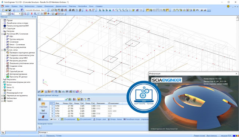Open the Структура section in table panel
The image size is (239, 137).
coord(43,105)
